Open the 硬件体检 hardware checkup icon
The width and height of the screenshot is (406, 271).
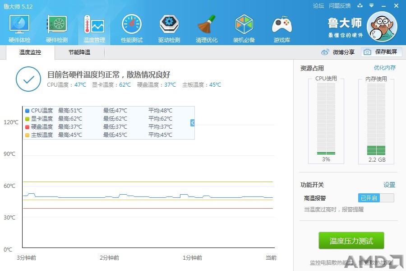coord(19,25)
